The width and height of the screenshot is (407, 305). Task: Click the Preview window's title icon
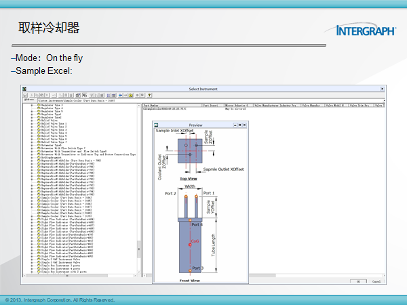pyautogui.click(x=156, y=125)
